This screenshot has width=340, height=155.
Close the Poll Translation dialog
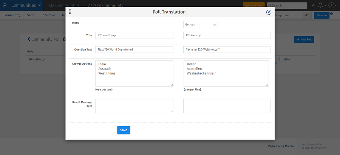269,12
